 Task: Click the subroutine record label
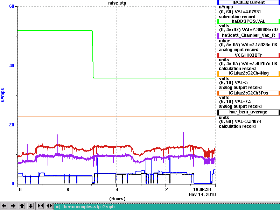(x=237, y=17)
